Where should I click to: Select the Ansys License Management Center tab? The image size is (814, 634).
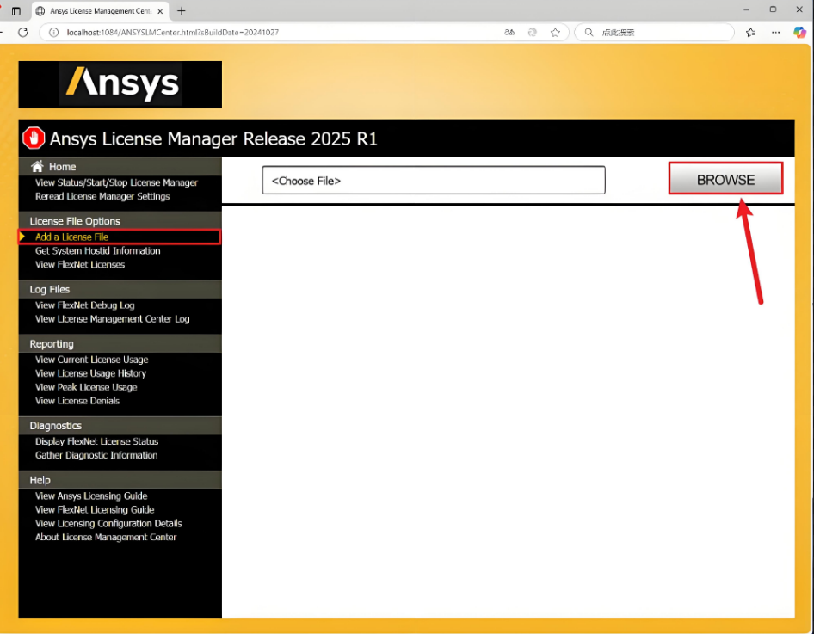coord(100,11)
